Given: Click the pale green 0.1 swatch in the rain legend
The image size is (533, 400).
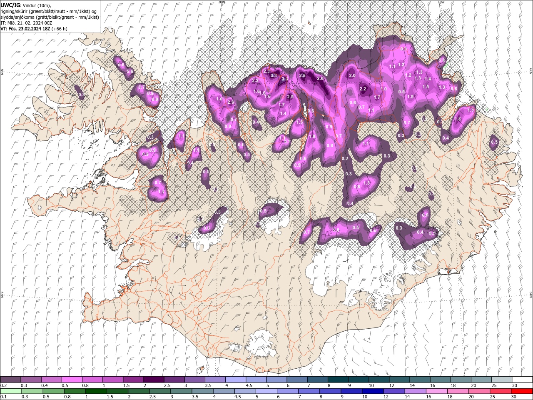Looking at the screenshot, I should tap(11, 391).
